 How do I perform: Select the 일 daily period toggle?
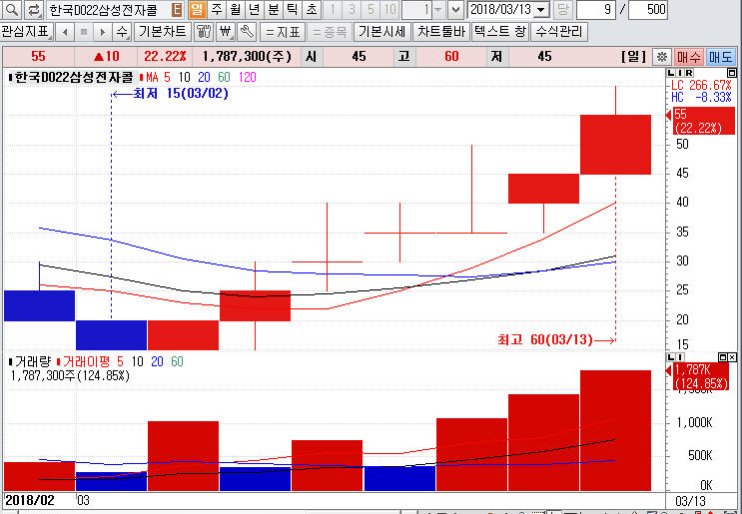[197, 10]
